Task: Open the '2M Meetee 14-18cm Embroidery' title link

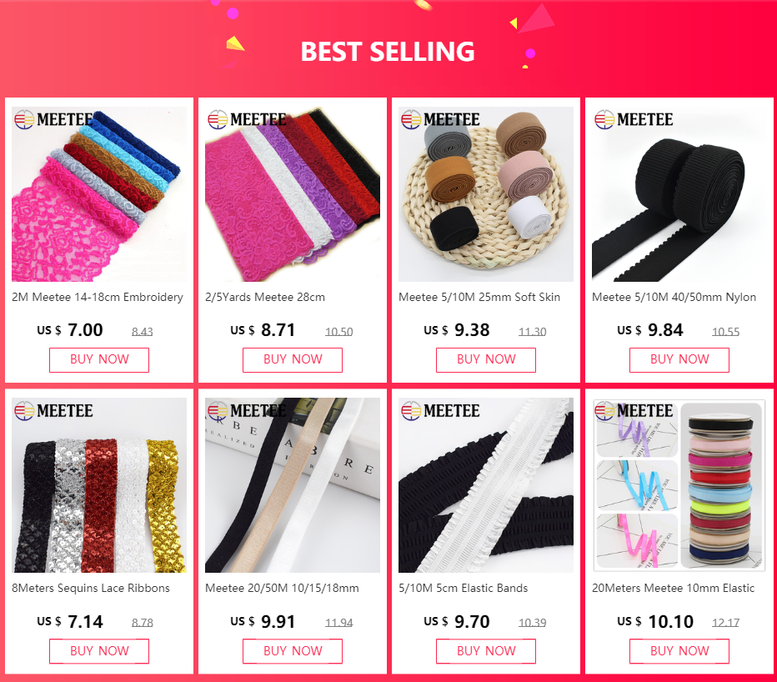Action: (x=98, y=298)
